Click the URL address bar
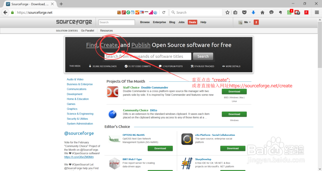The height and width of the screenshot is (171, 322). coord(66,13)
